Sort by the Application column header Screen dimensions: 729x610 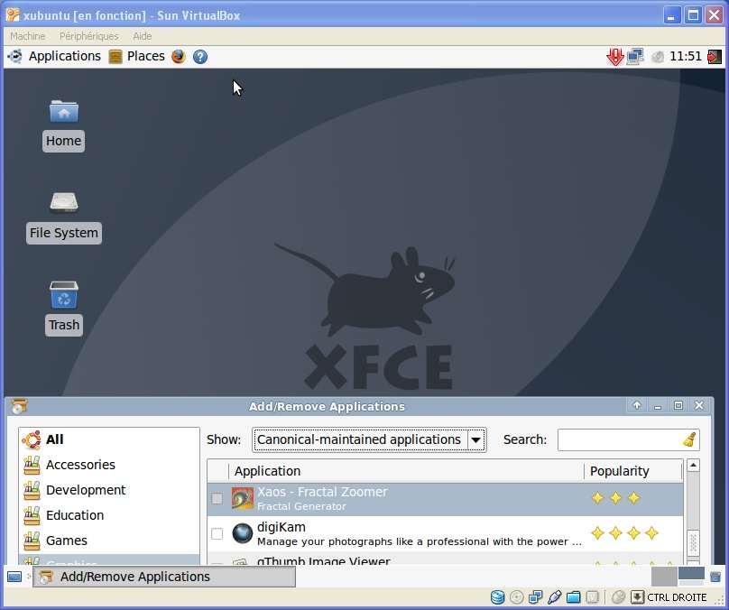(406, 471)
